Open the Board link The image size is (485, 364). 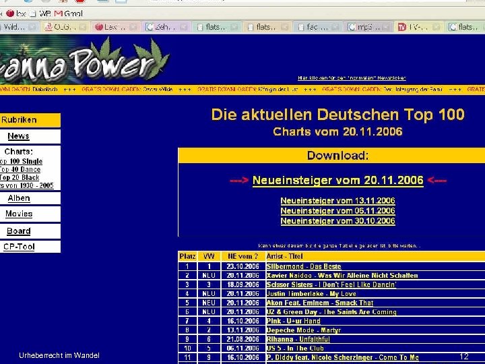click(19, 231)
